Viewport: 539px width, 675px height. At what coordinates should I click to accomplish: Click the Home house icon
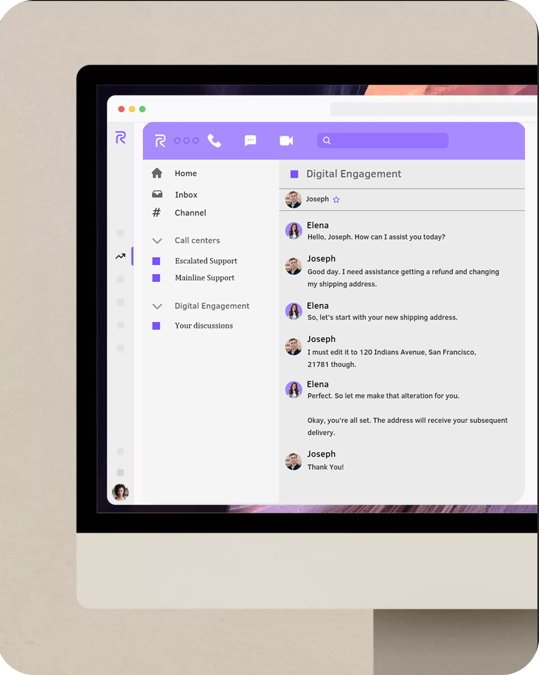157,173
